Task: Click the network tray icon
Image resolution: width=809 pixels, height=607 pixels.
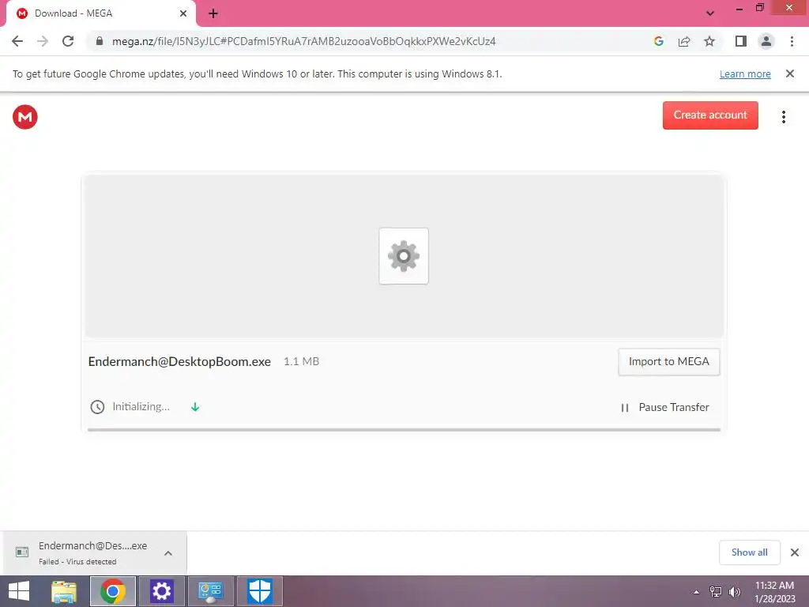Action: 716,592
